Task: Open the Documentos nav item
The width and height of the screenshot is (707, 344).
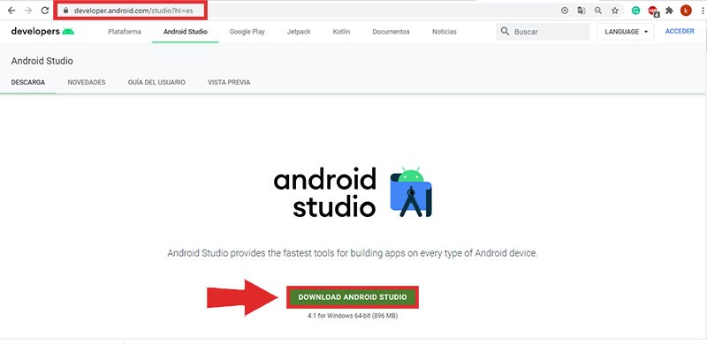Action: 391,32
